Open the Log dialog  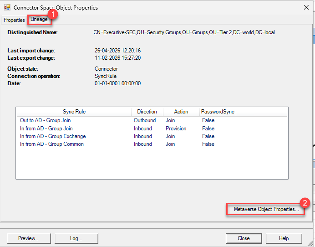point(76,238)
